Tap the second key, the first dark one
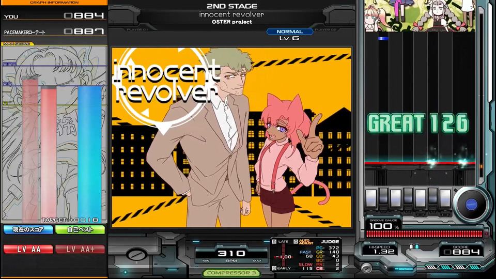The height and width of the screenshot is (279, 496). [383, 196]
